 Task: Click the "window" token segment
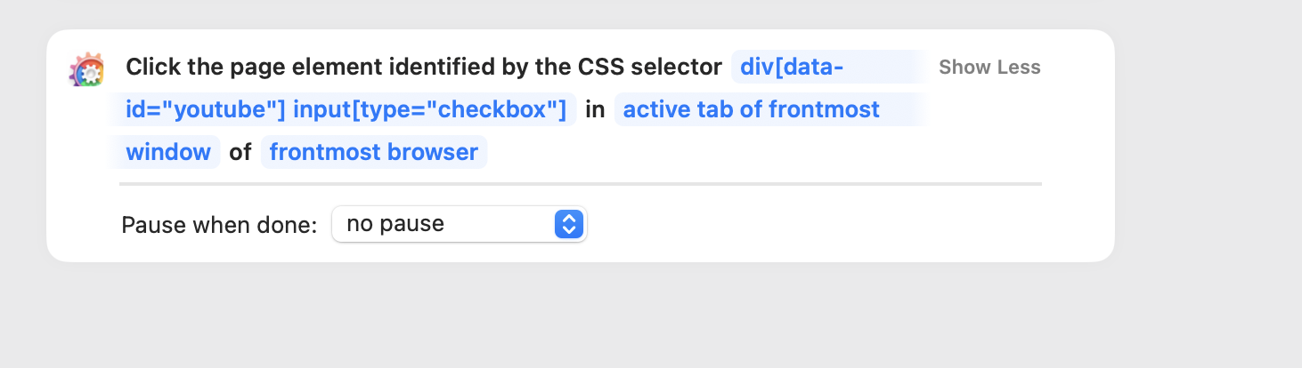pos(168,152)
